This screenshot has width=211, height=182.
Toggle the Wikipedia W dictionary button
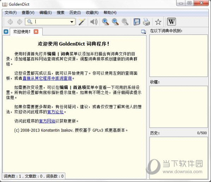(171, 22)
